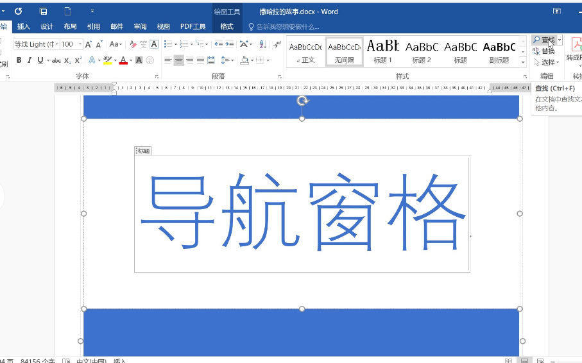Toggle bold formatting
This screenshot has width=582, height=363.
coord(19,60)
